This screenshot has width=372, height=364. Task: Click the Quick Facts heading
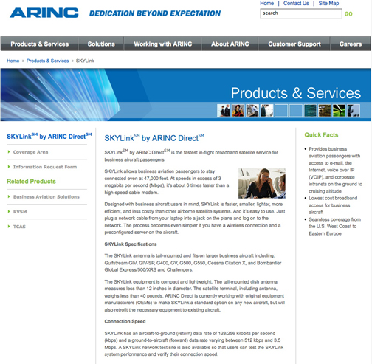point(321,135)
